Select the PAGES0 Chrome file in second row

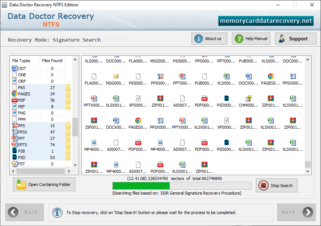pos(271,76)
